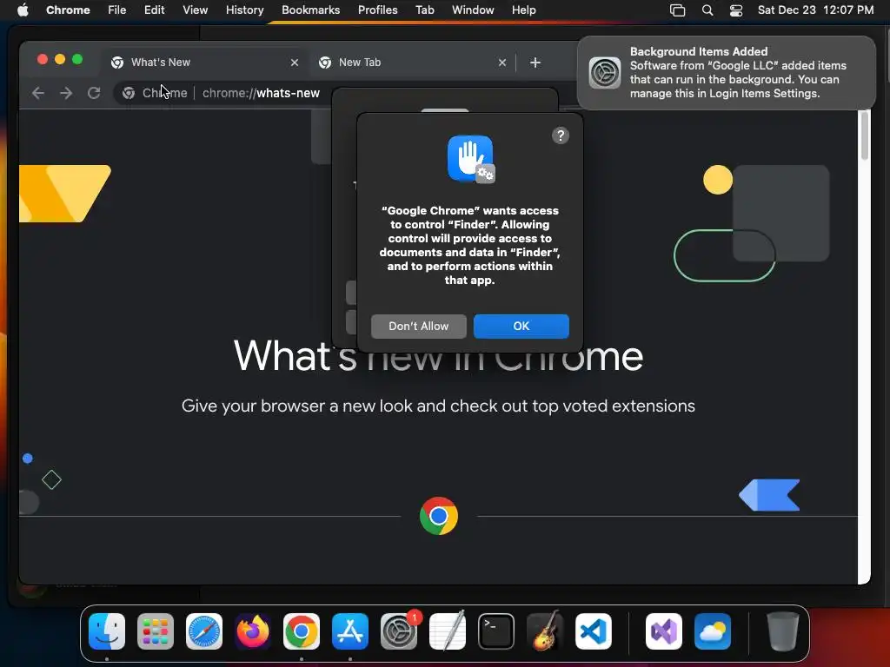The width and height of the screenshot is (890, 667).
Task: Launch Safari from the Dock
Action: click(204, 631)
